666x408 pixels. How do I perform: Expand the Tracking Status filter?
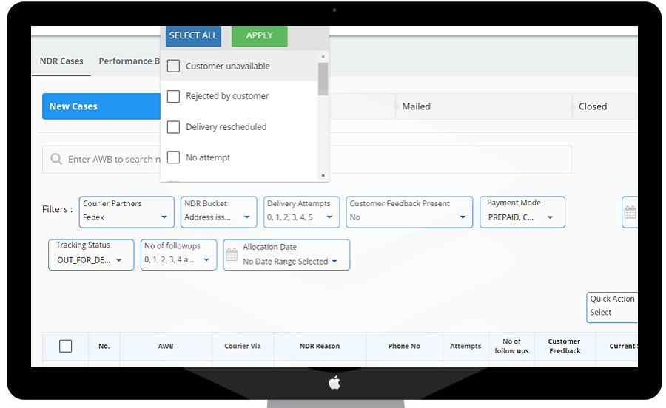click(x=91, y=254)
